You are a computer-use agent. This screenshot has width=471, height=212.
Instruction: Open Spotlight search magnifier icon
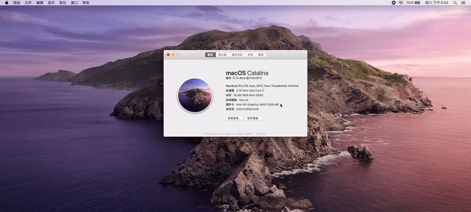tap(455, 3)
